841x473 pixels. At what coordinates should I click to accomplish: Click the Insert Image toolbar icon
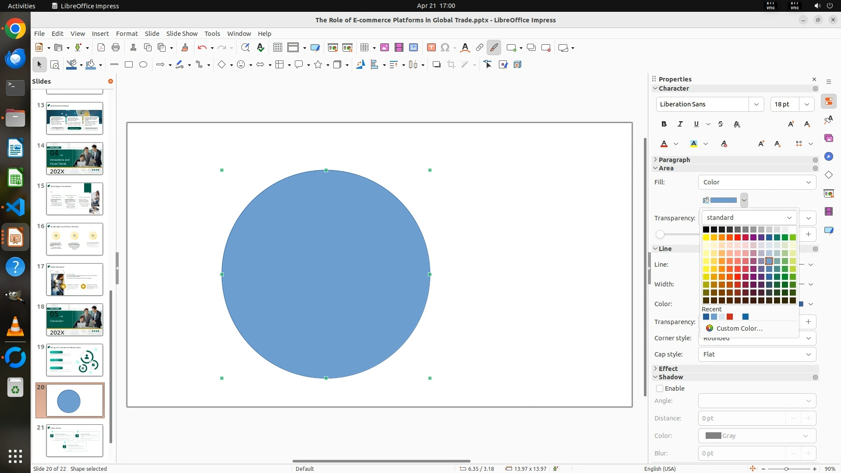tap(385, 48)
